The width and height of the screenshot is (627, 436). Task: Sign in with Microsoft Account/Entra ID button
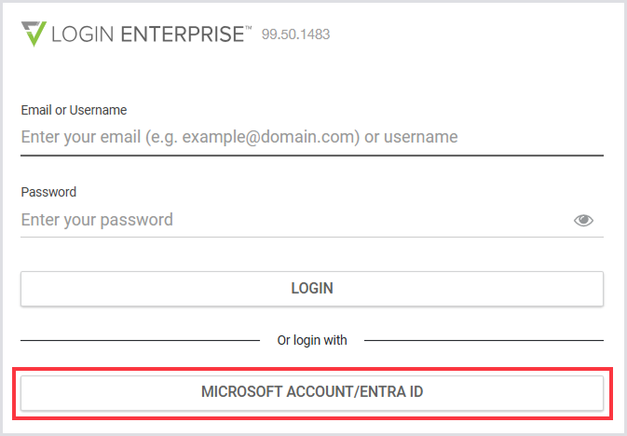(x=312, y=393)
